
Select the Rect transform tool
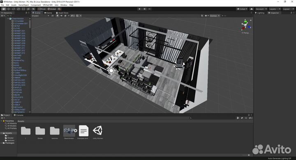click(23, 9)
